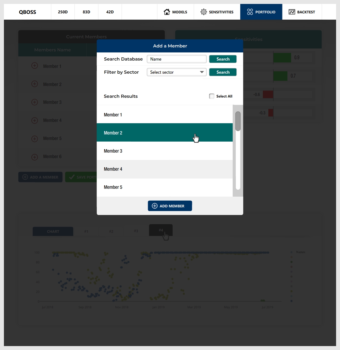Click the search results scrollbar thumb

click(x=238, y=121)
